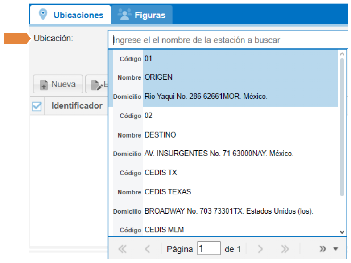
Task: Focus the Ubicación station search field
Action: [x=227, y=40]
